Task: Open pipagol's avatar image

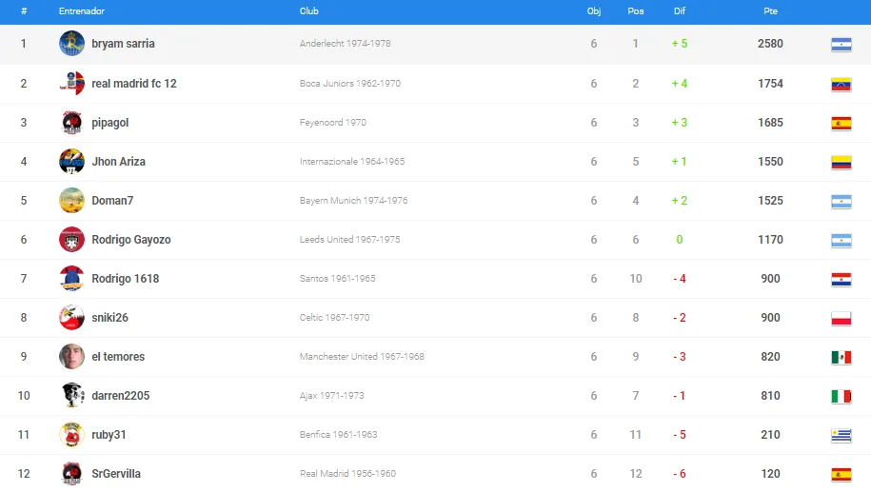Action: (x=71, y=122)
